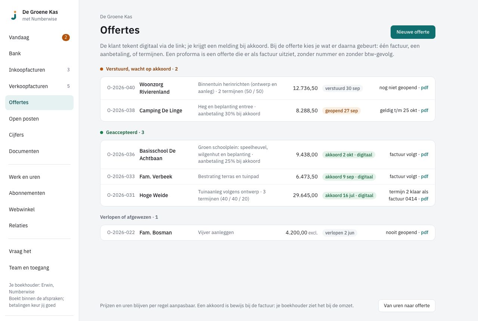Select quote number O-2026-022
The width and height of the screenshot is (478, 321).
pos(121,233)
